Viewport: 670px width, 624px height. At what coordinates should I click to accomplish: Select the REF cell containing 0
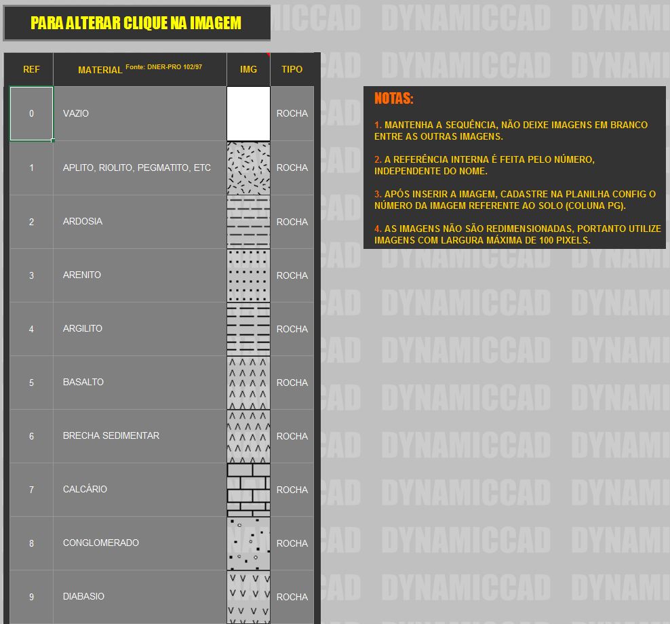pyautogui.click(x=31, y=114)
